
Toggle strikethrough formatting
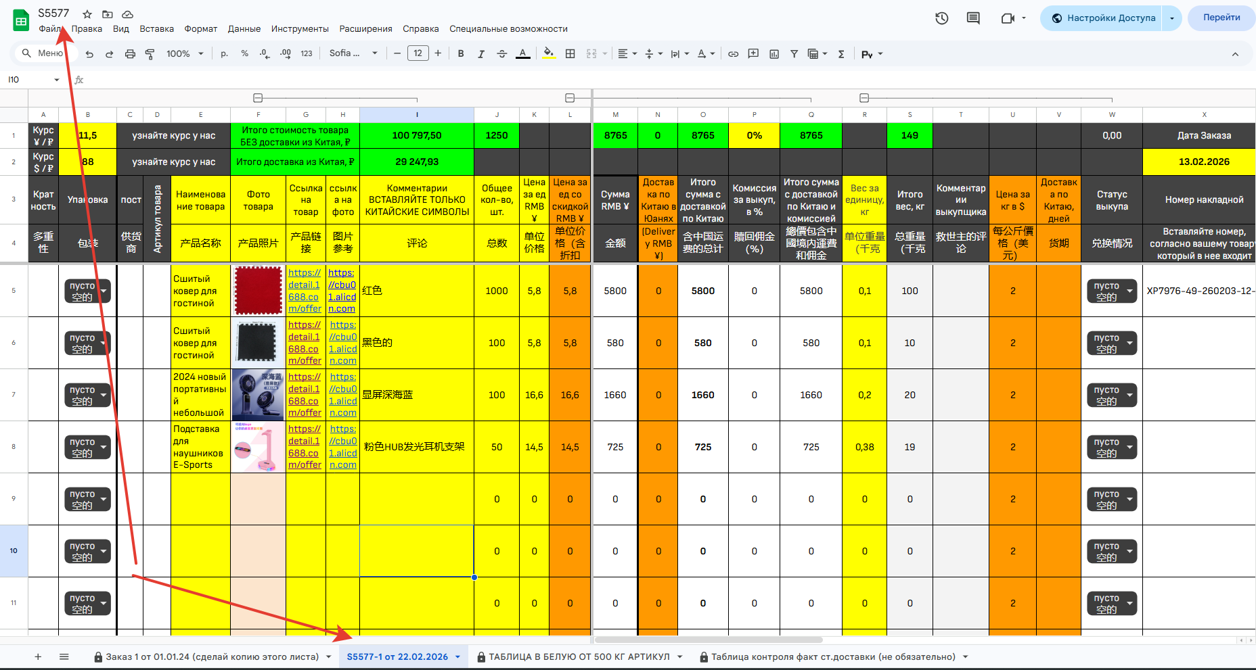click(501, 54)
